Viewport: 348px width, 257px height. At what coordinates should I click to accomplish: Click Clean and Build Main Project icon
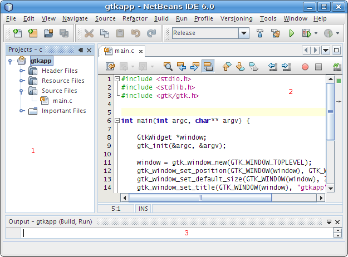pyautogui.click(x=276, y=33)
